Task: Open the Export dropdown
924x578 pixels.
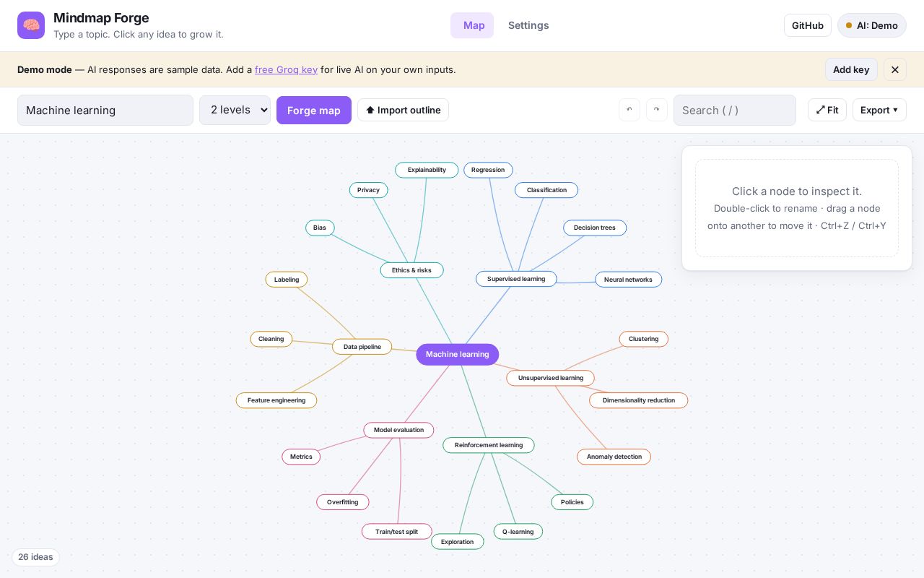Action: pos(879,110)
